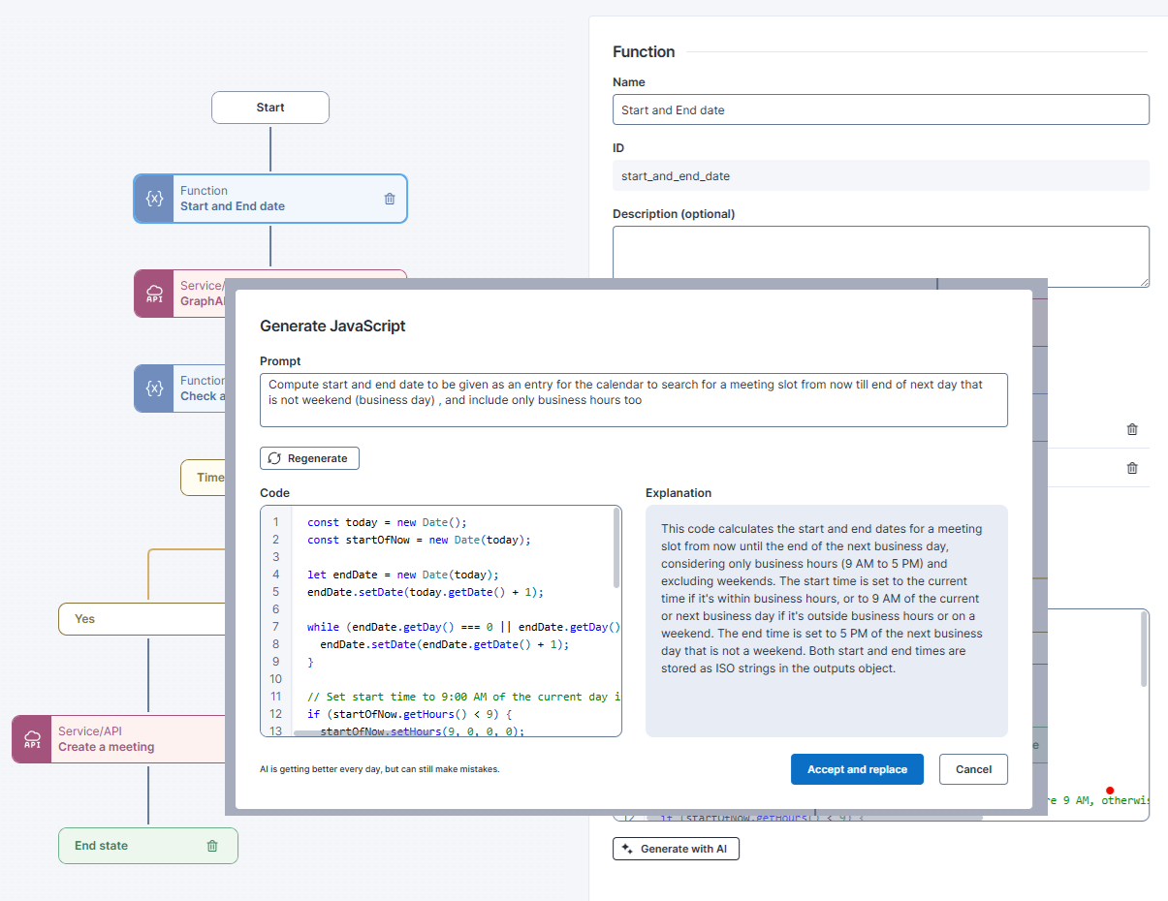Edit the prompt text area

tap(633, 399)
